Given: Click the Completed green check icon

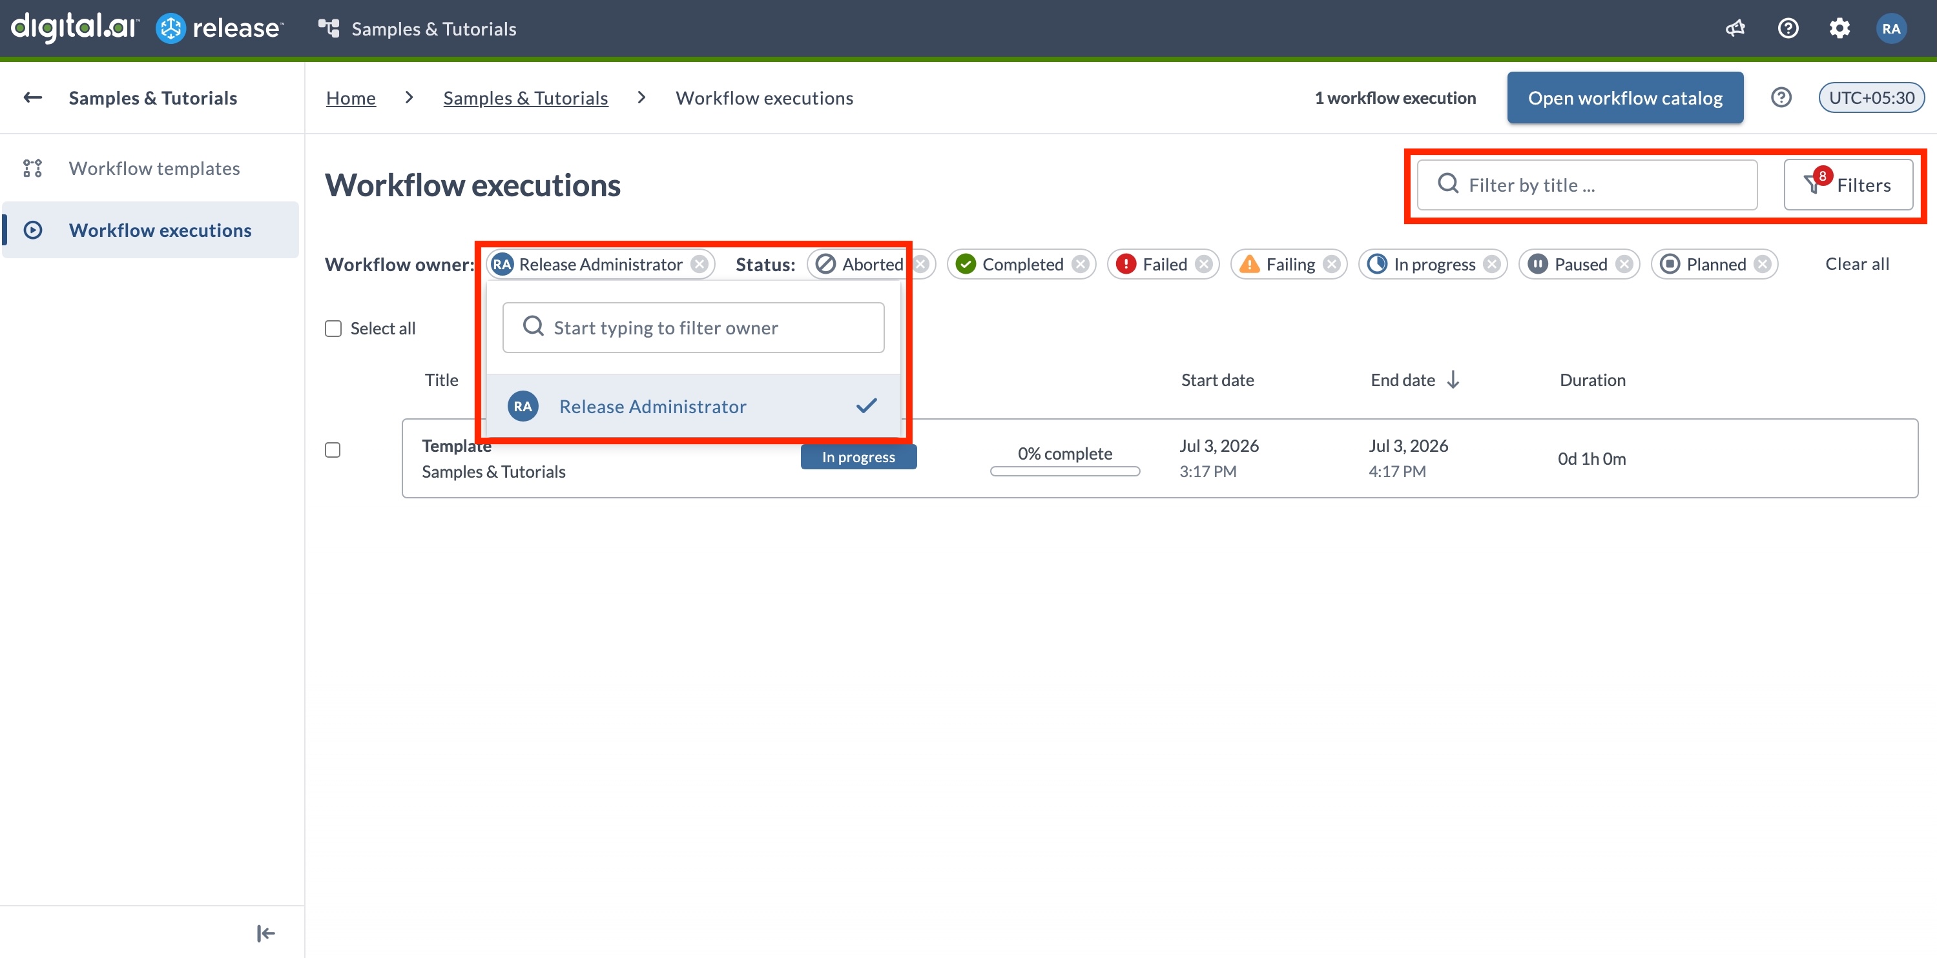Looking at the screenshot, I should coord(966,265).
